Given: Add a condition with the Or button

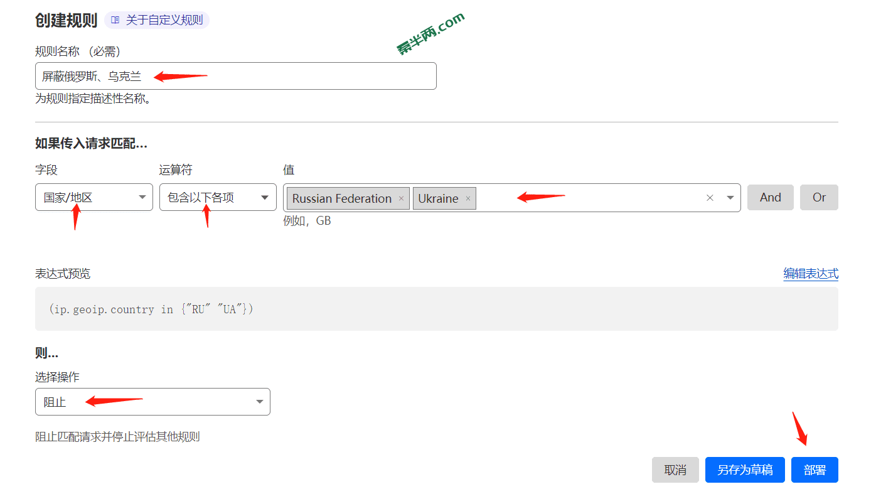Looking at the screenshot, I should (x=819, y=197).
